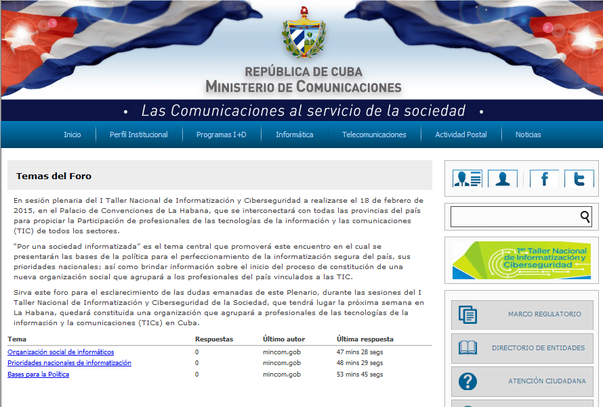
Task: Open the 1er Taller Nacional de Informatización banner
Action: 522,260
